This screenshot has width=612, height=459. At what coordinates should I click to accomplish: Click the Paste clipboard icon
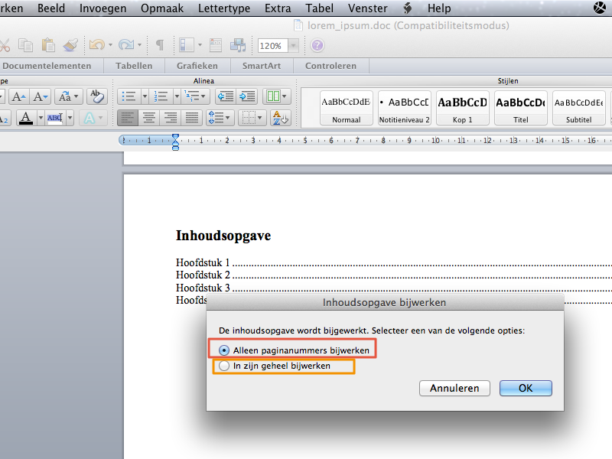tap(48, 45)
